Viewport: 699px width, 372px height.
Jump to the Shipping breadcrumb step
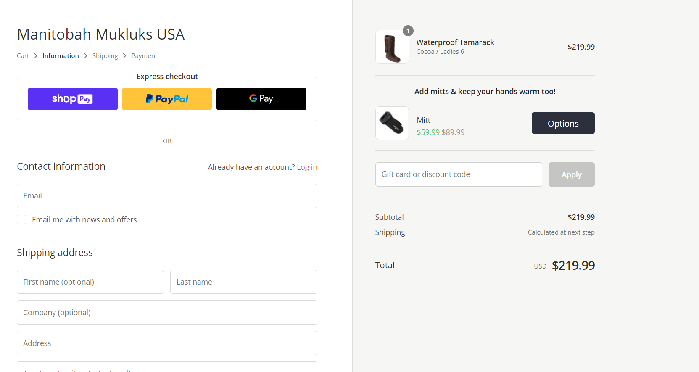(105, 56)
